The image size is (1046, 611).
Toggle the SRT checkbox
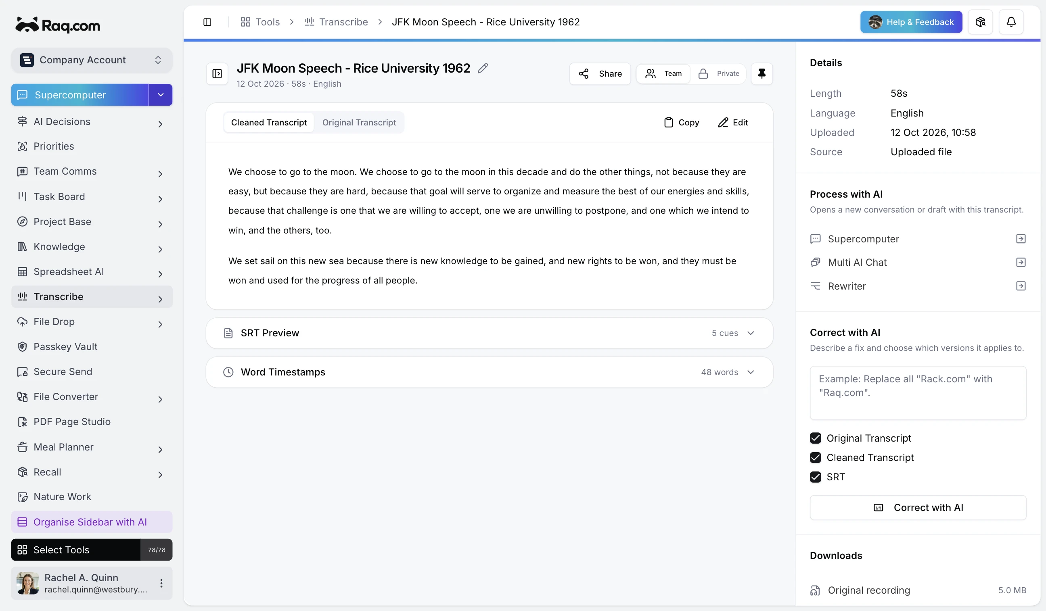click(x=815, y=477)
